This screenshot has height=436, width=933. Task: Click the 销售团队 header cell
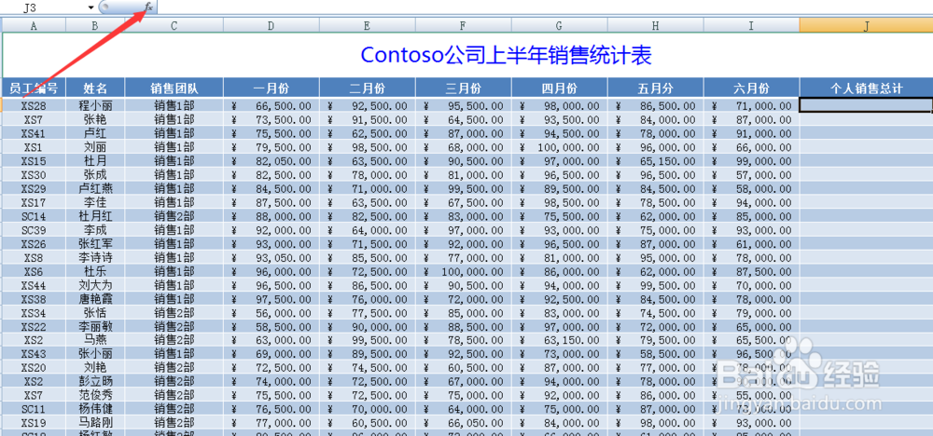click(174, 88)
